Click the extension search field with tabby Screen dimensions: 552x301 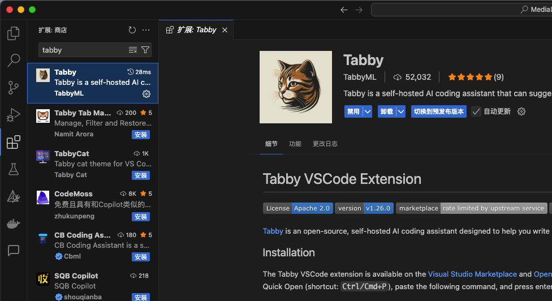coord(83,50)
